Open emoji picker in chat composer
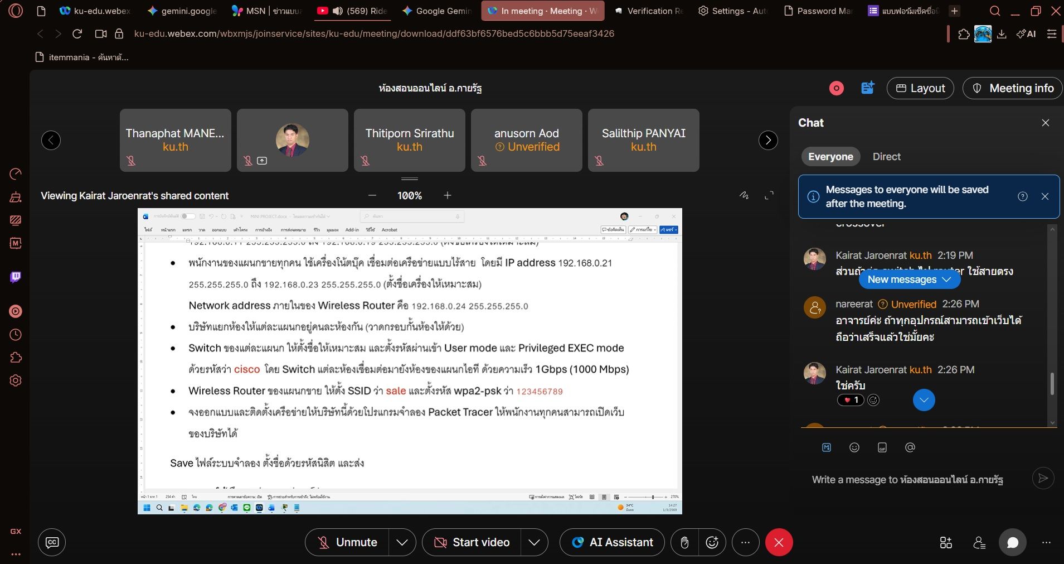 point(854,447)
